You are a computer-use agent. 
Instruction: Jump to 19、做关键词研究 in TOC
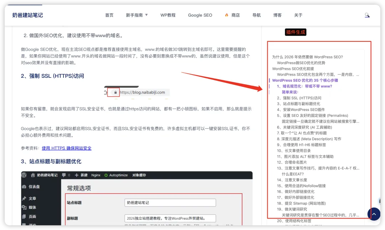coord(292,209)
